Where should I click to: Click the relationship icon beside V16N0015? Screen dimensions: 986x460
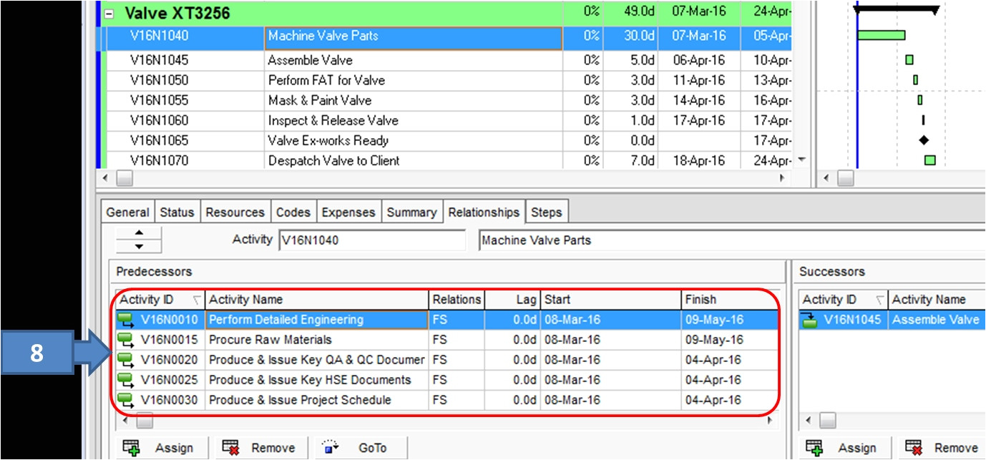point(126,340)
